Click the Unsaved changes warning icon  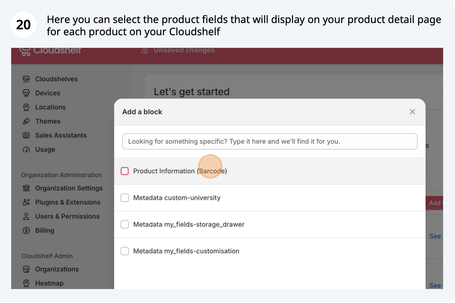(145, 50)
